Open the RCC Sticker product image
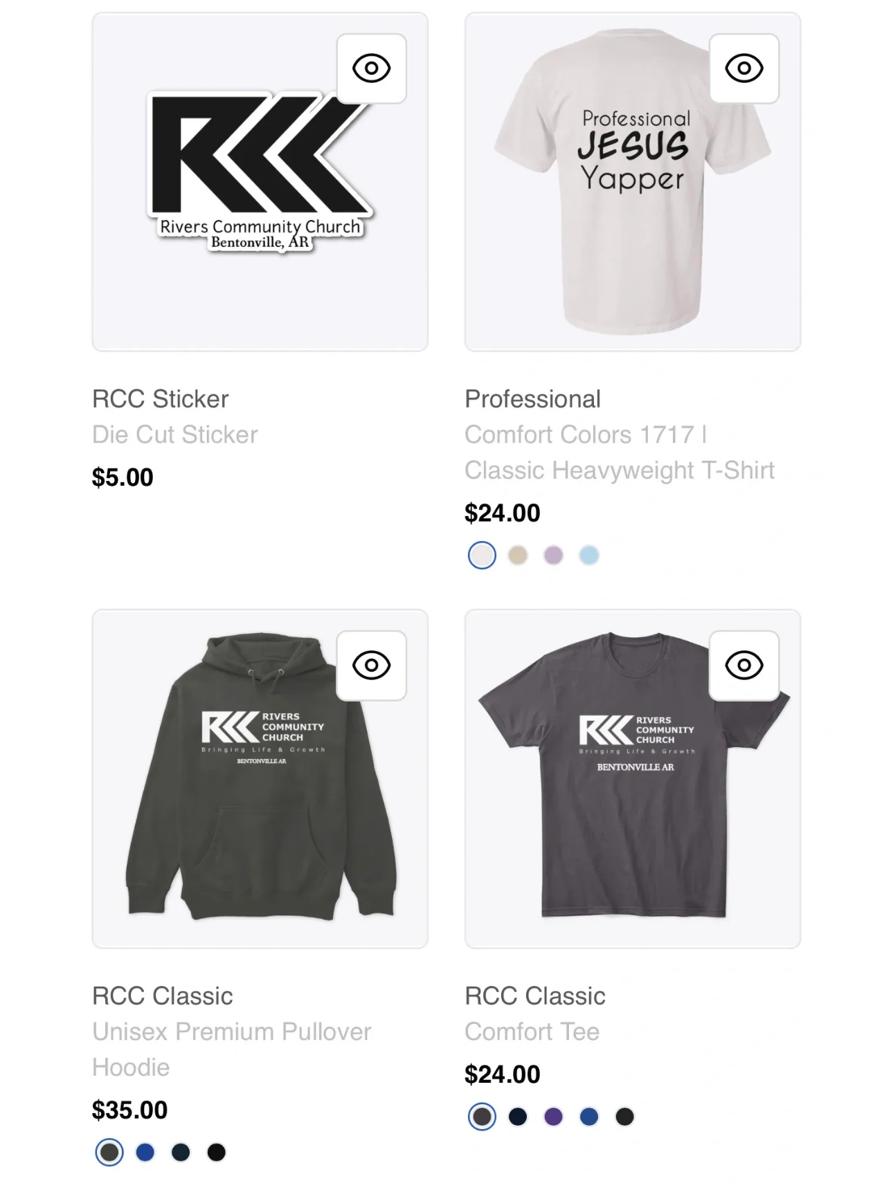Viewport: 893px width, 1190px height. pyautogui.click(x=260, y=182)
